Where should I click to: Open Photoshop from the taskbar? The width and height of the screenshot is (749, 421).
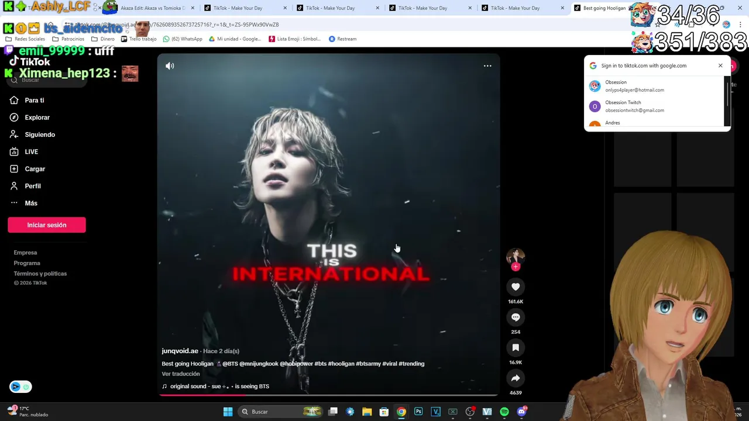click(418, 412)
